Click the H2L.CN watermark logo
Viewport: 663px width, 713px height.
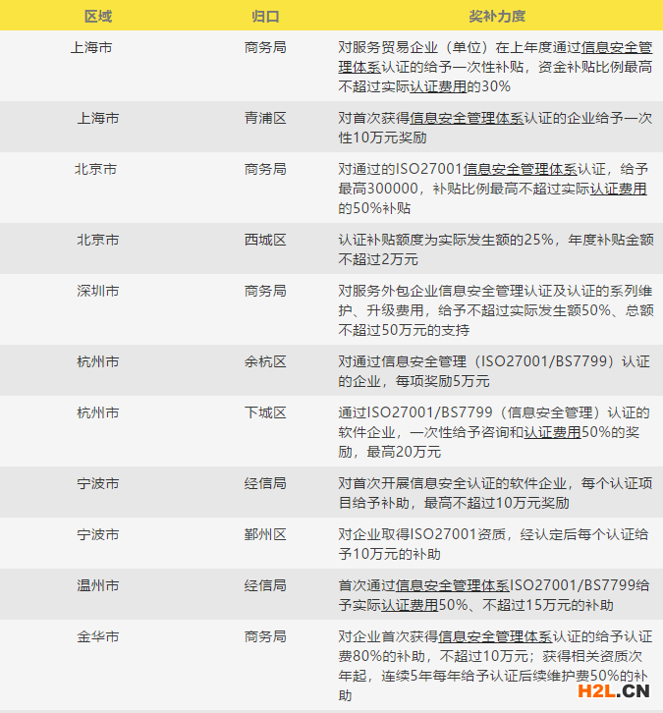coord(610,693)
